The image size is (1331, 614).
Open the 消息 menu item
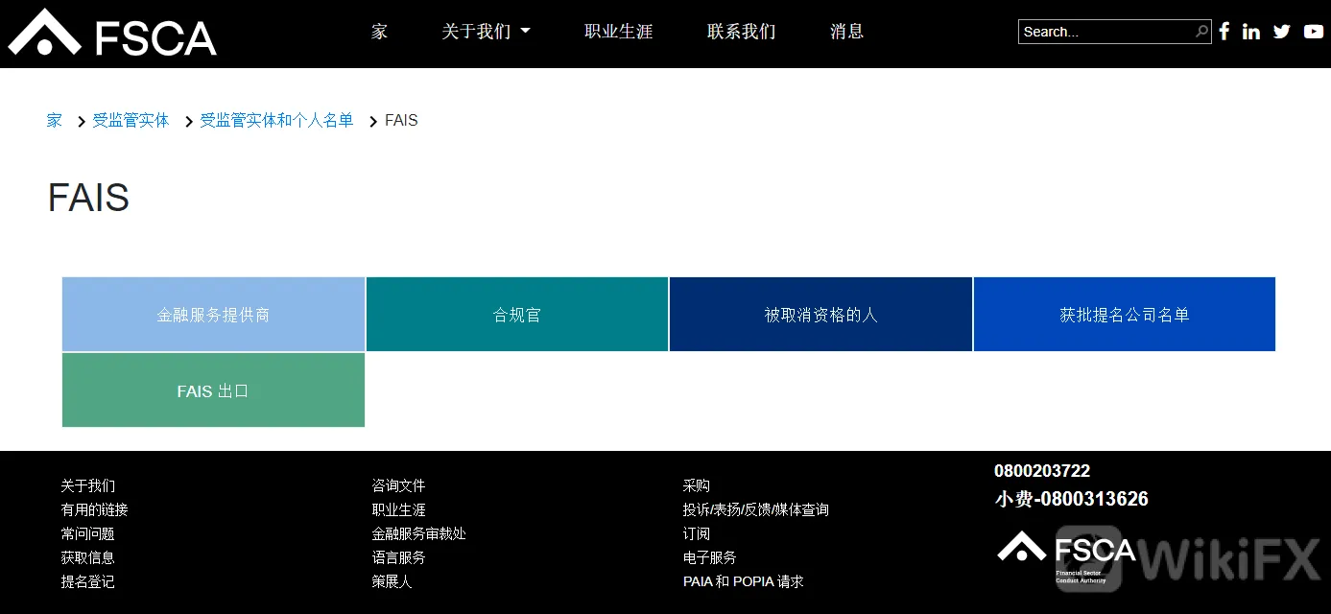(846, 32)
